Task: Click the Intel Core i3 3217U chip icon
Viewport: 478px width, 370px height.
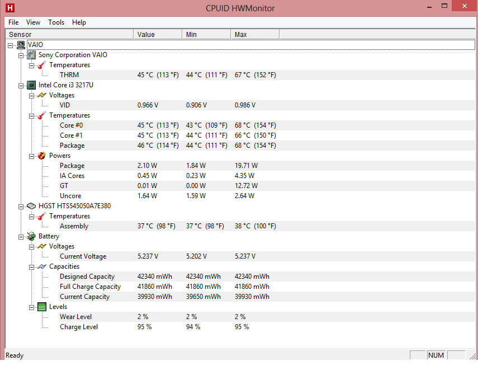Action: [31, 85]
